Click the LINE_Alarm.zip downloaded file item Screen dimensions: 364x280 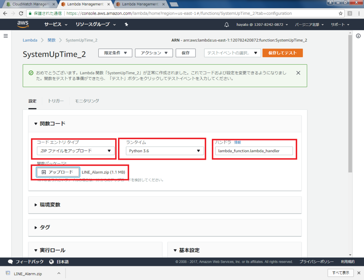click(28, 274)
